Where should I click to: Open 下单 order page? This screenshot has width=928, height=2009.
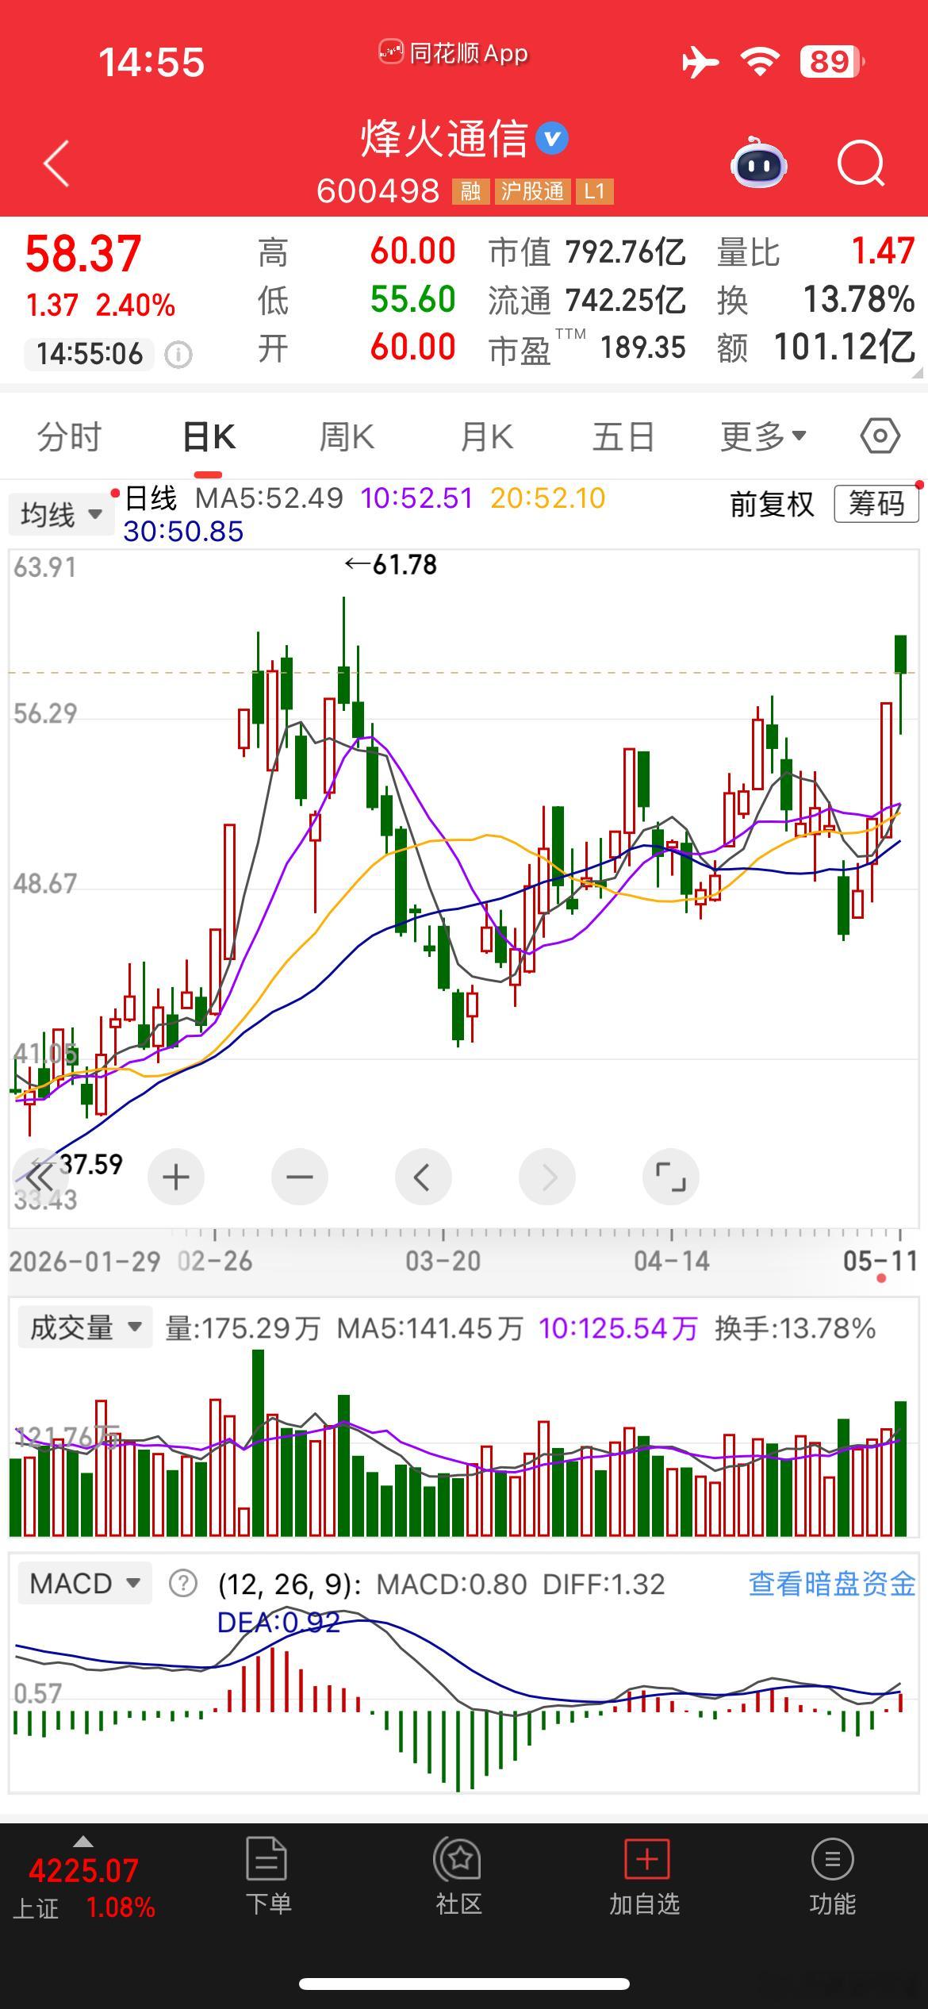click(268, 1877)
